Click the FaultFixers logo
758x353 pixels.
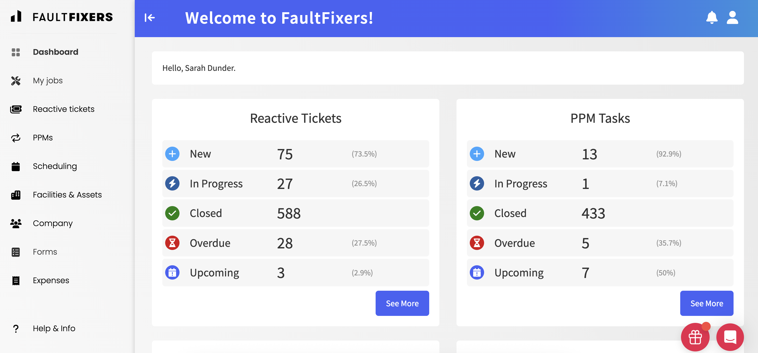click(x=62, y=17)
